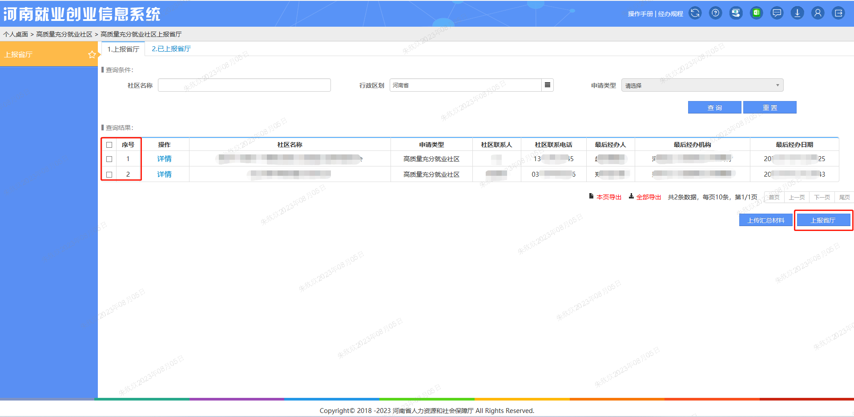Click the logout icon at top right
This screenshot has width=854, height=417.
pos(838,13)
